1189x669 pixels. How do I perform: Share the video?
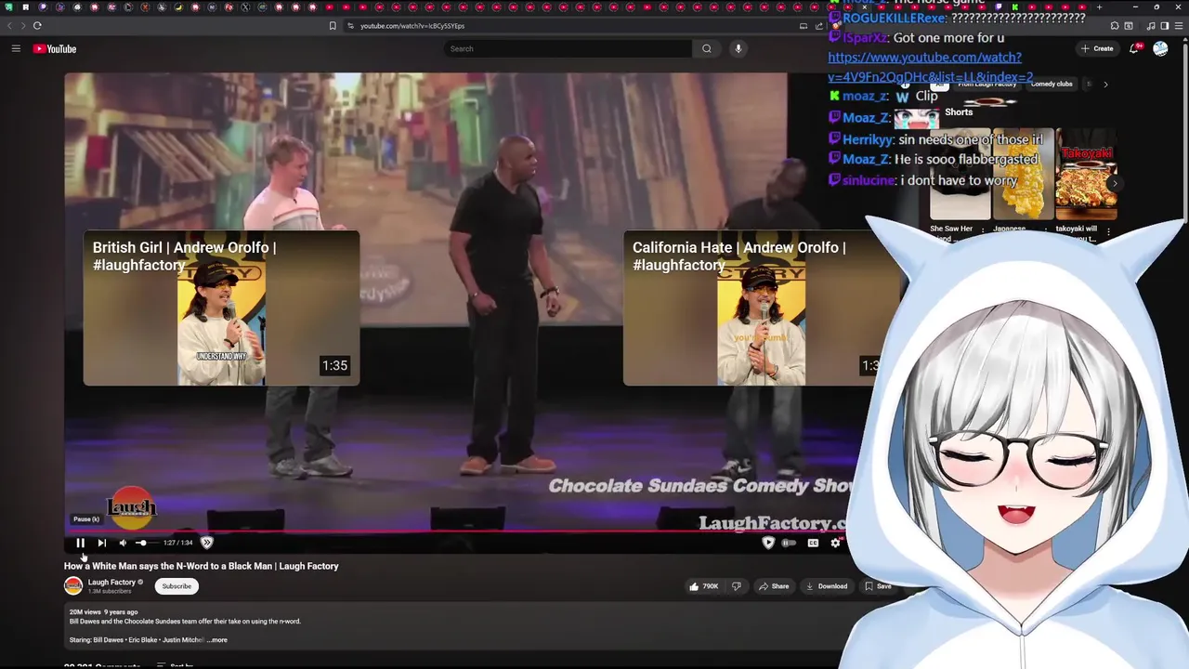[x=774, y=586]
